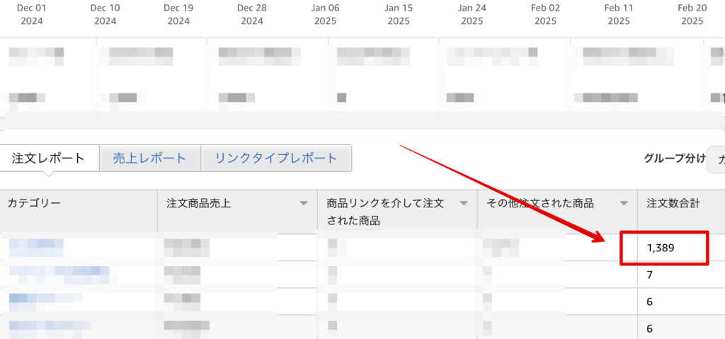Open the fourth row's blurred category link
This screenshot has width=725, height=339.
coord(50,326)
